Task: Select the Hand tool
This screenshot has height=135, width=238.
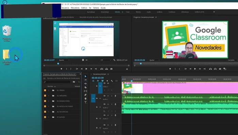Action: tap(85, 99)
